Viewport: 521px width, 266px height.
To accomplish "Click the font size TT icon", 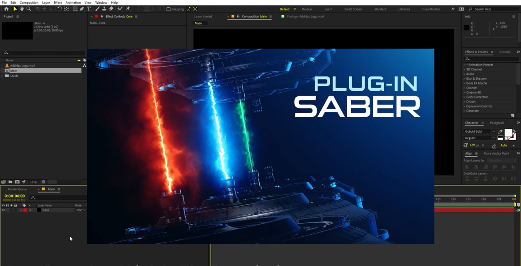I will tap(466, 145).
